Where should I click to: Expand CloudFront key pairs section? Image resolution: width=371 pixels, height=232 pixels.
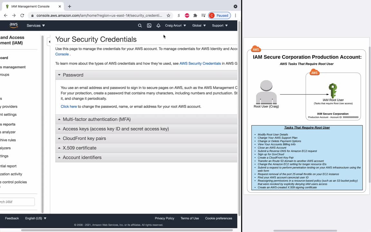point(146,138)
